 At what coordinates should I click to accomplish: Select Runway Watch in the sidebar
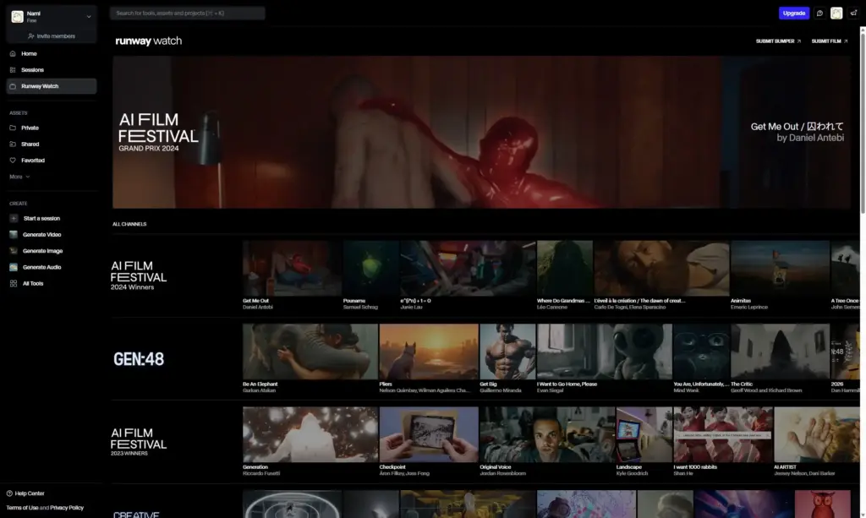[52, 86]
